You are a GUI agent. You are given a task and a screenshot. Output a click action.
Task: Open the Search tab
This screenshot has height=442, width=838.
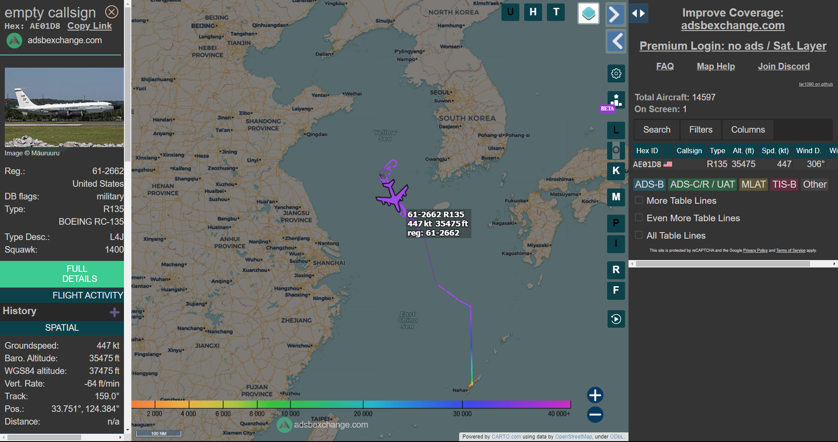point(656,130)
